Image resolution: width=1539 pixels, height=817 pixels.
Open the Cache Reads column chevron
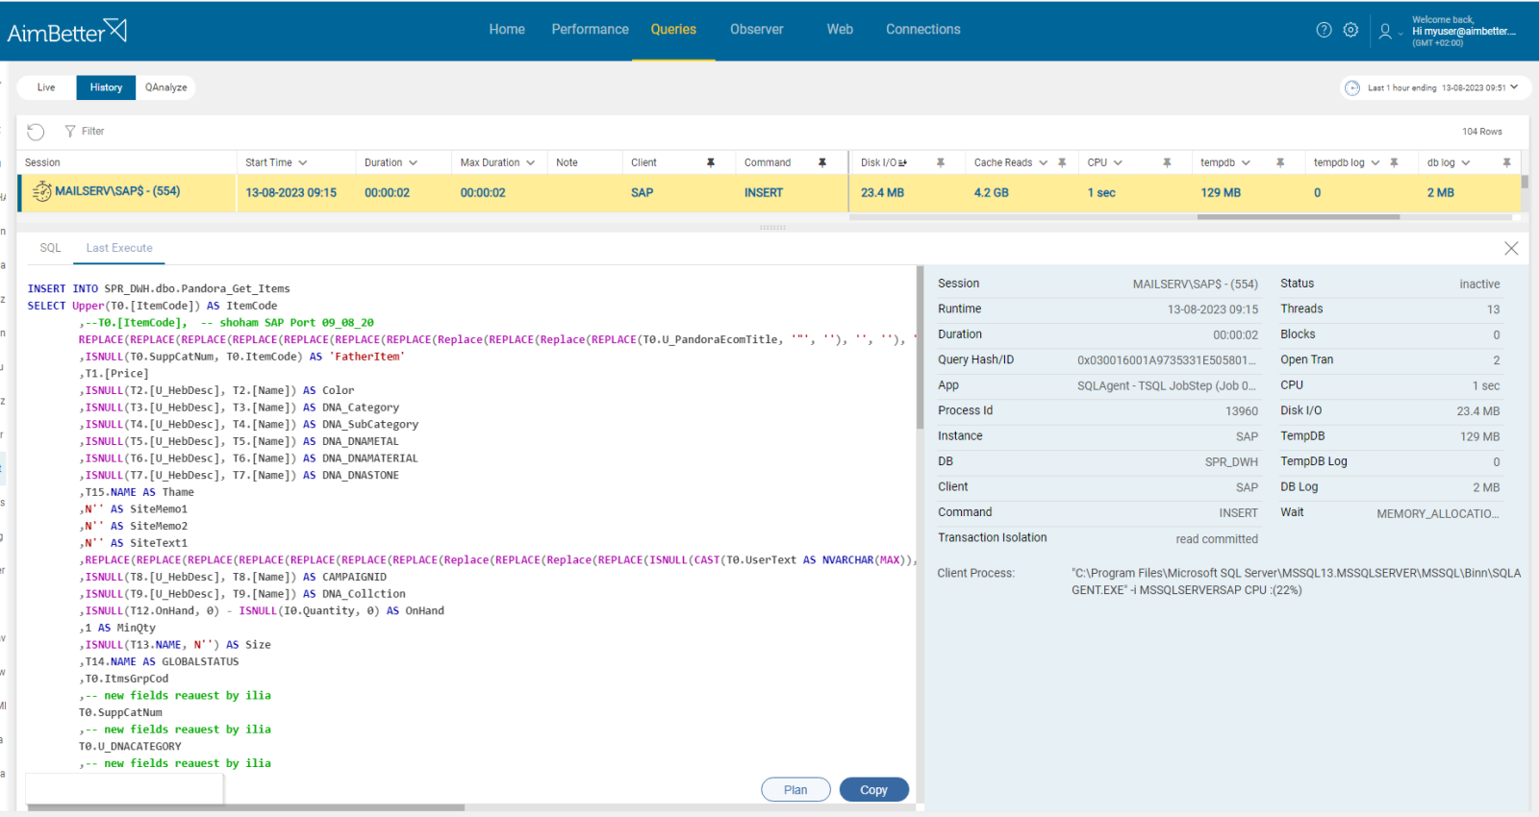pos(1043,162)
